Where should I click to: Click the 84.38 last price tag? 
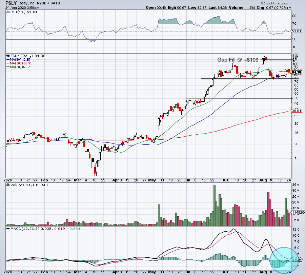point(296,72)
